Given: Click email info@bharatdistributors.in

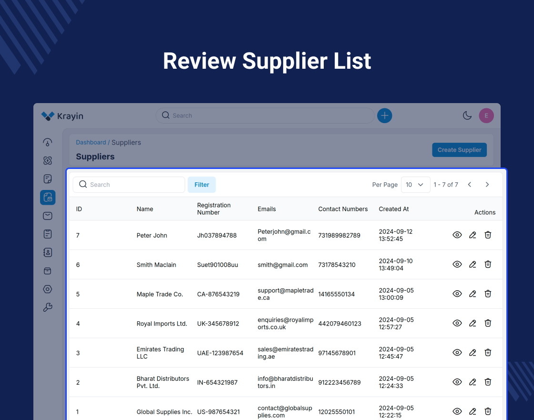Looking at the screenshot, I should pyautogui.click(x=286, y=382).
